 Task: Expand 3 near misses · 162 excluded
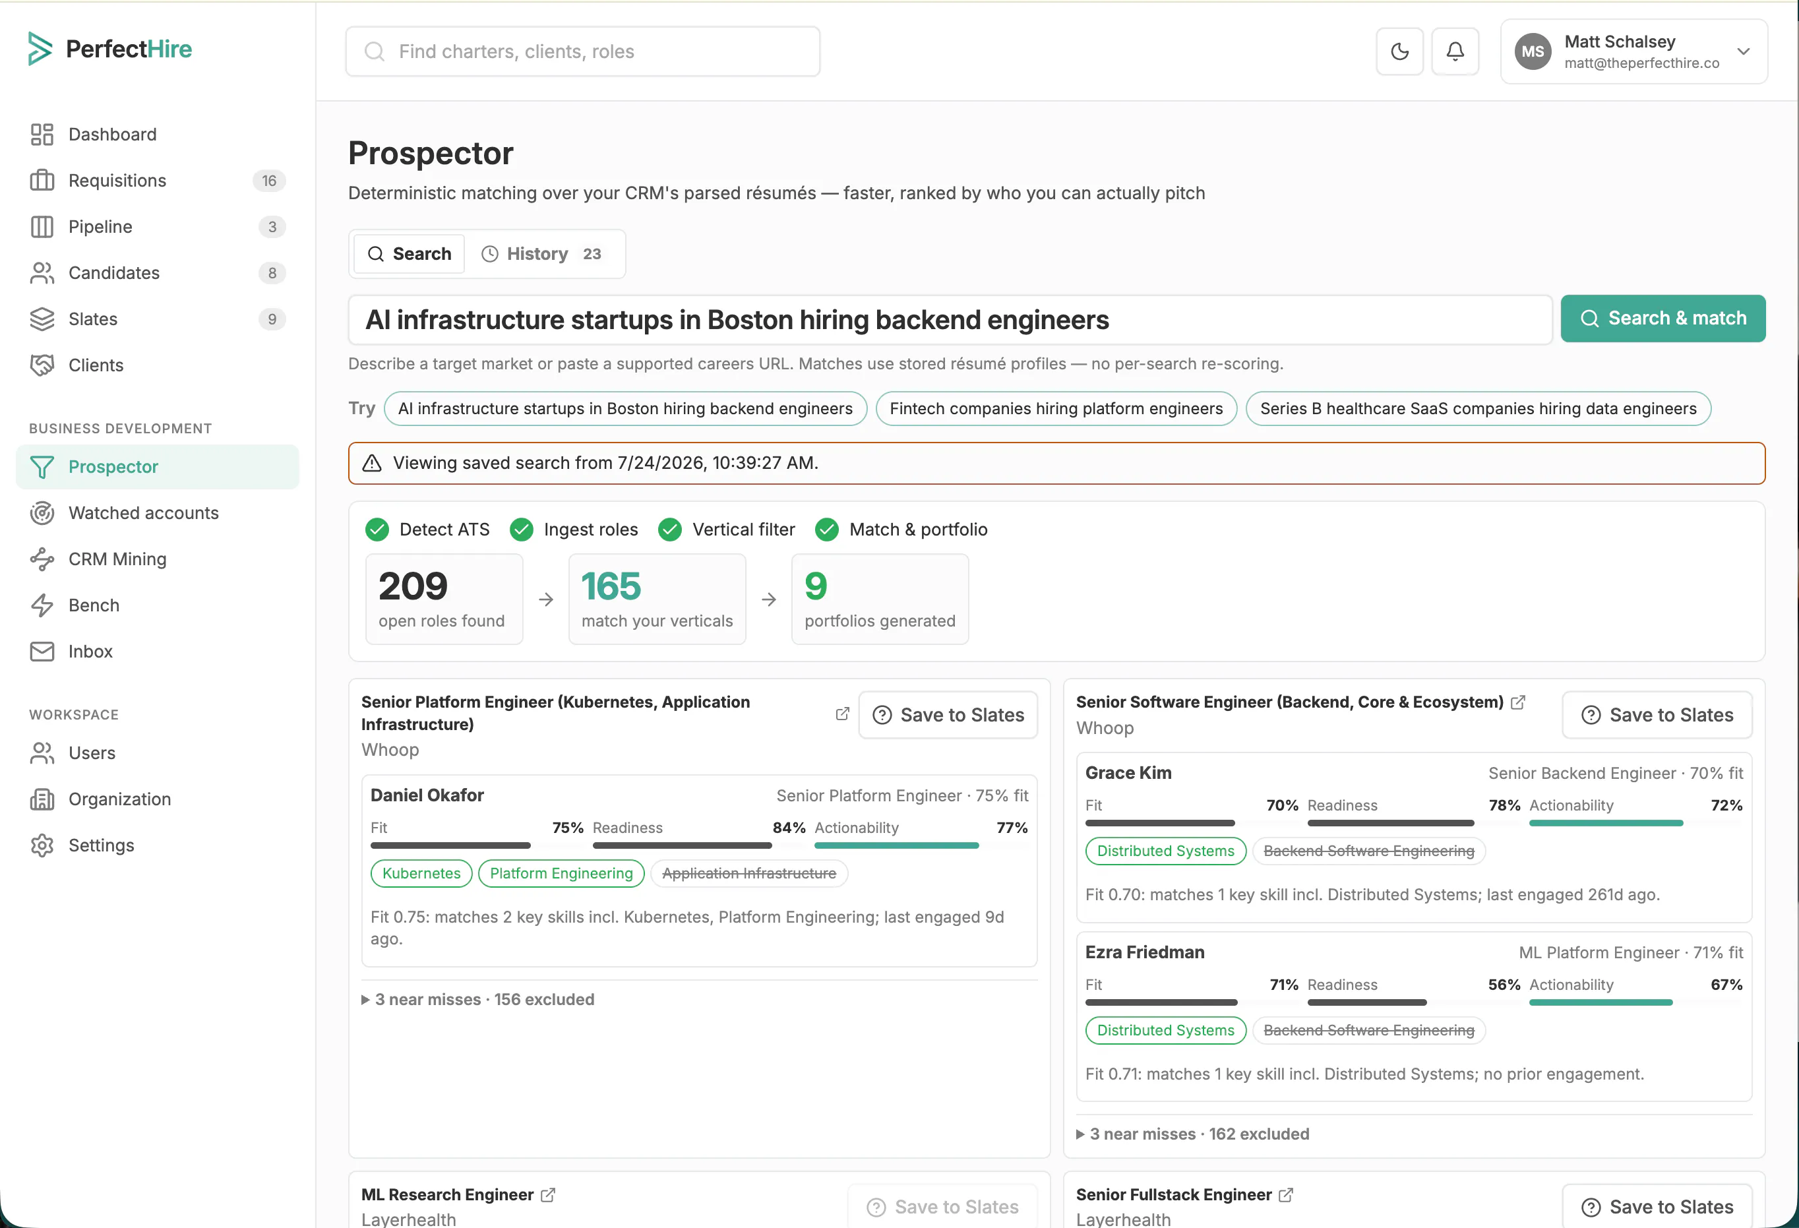click(1193, 1134)
